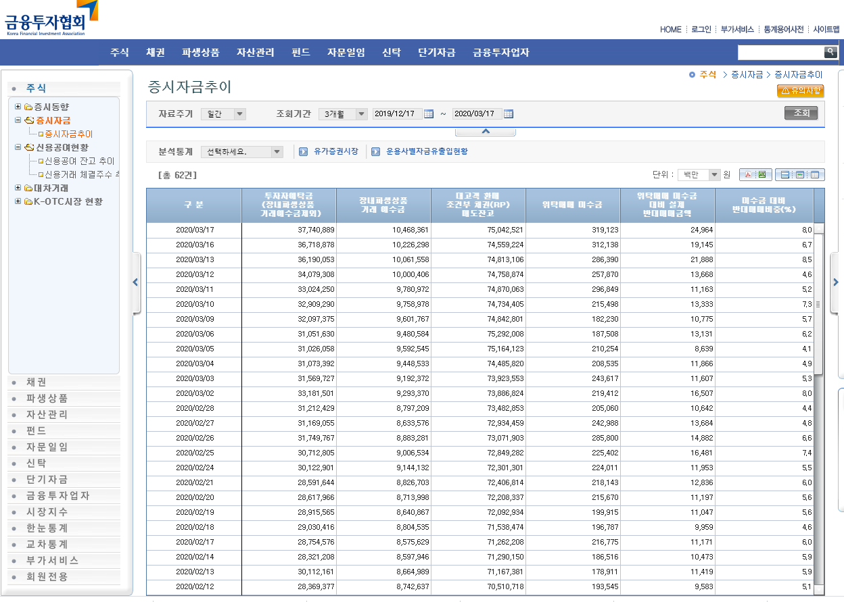The height and width of the screenshot is (602, 844).
Task: Click the 증시자금 open folder icon
Action: pyautogui.click(x=28, y=120)
